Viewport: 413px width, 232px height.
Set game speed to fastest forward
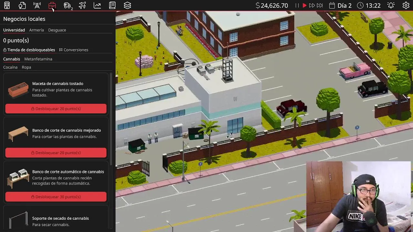coord(320,5)
